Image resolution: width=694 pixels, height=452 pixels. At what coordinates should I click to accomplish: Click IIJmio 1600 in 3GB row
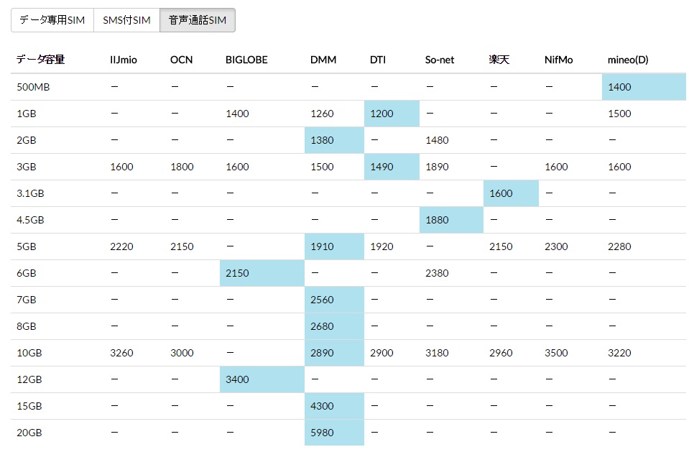pyautogui.click(x=121, y=167)
